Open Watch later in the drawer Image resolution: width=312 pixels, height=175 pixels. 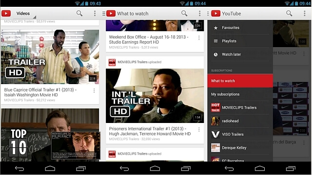[240, 54]
